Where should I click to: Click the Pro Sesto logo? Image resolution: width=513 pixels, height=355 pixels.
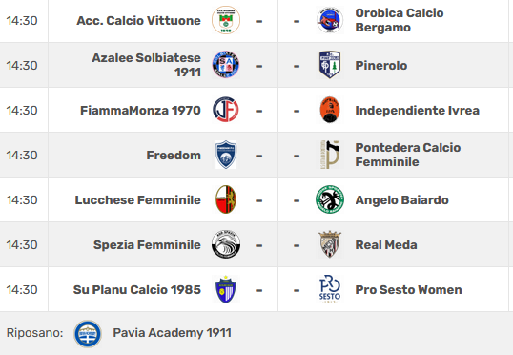tap(330, 289)
